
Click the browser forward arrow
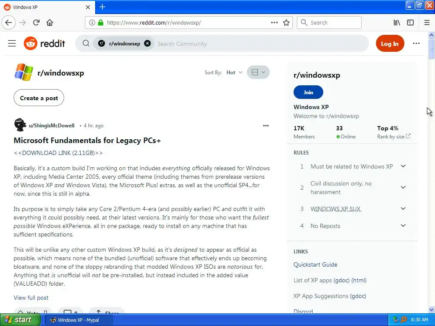pyautogui.click(x=23, y=22)
